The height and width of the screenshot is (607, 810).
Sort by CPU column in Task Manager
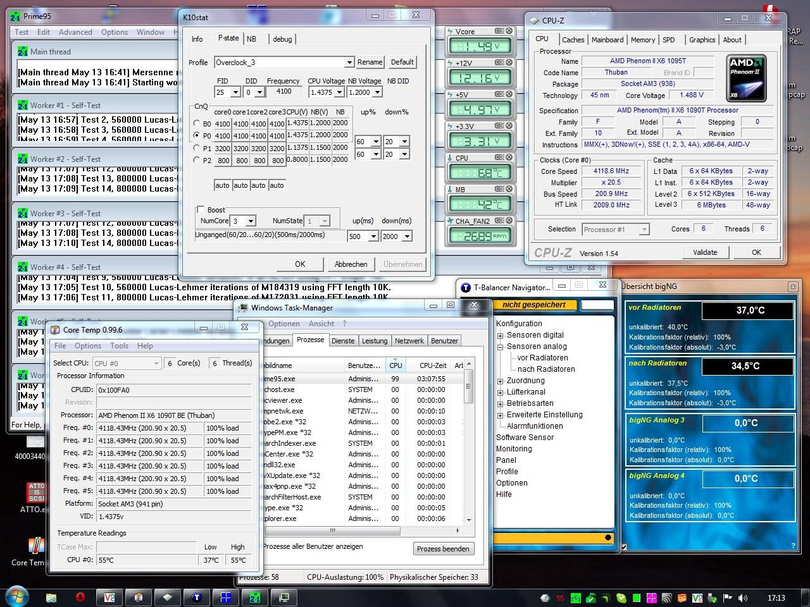tap(396, 365)
